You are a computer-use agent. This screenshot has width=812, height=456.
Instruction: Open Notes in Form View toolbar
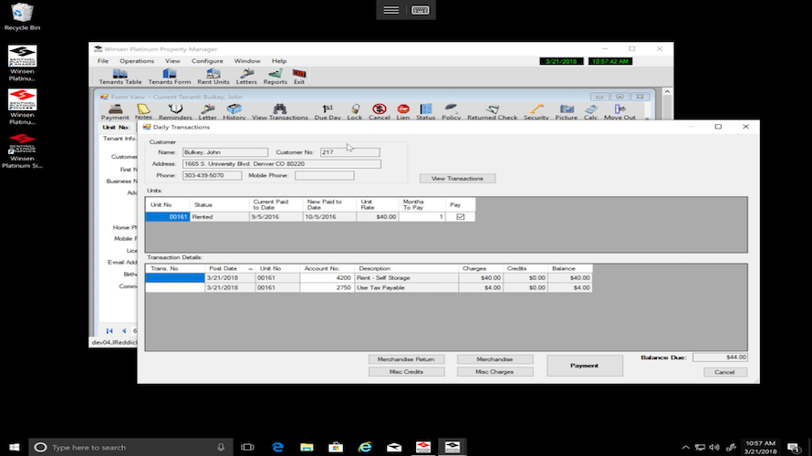(x=143, y=112)
